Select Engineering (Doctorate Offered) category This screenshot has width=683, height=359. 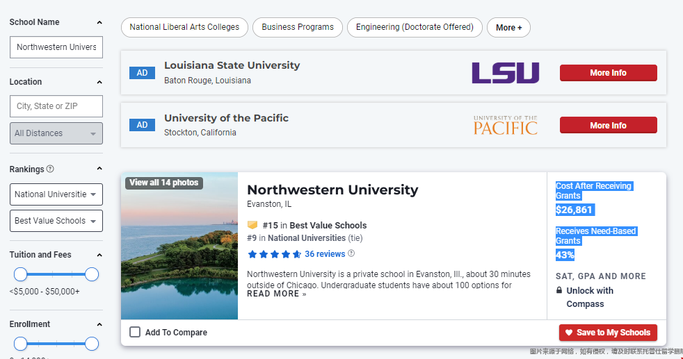[x=415, y=27]
